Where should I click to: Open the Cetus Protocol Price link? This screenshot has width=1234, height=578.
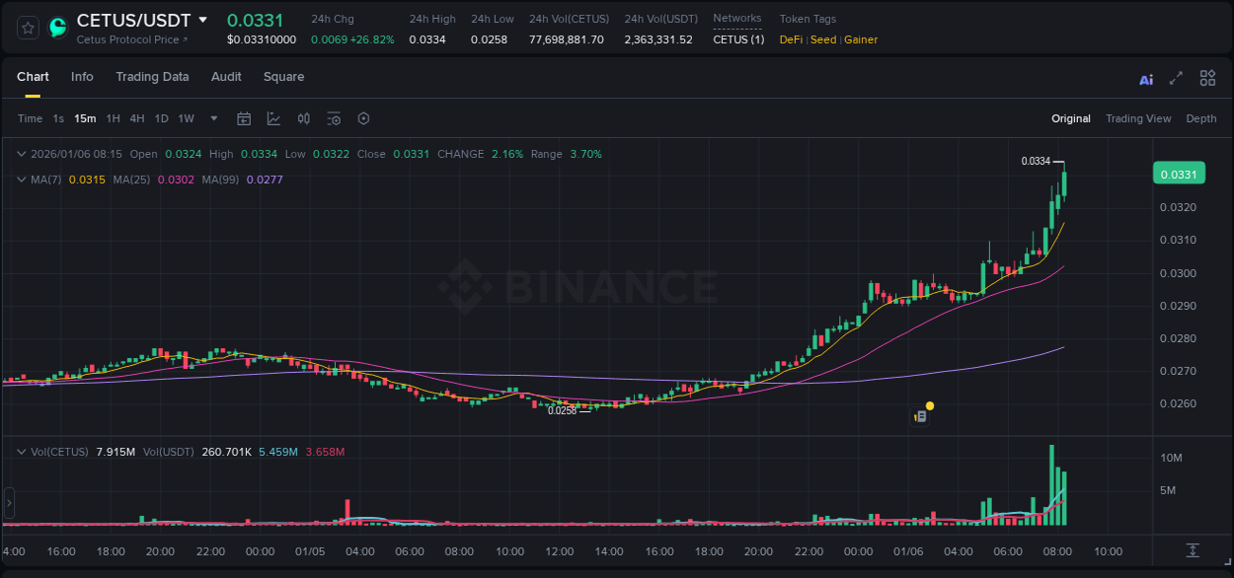(127, 39)
